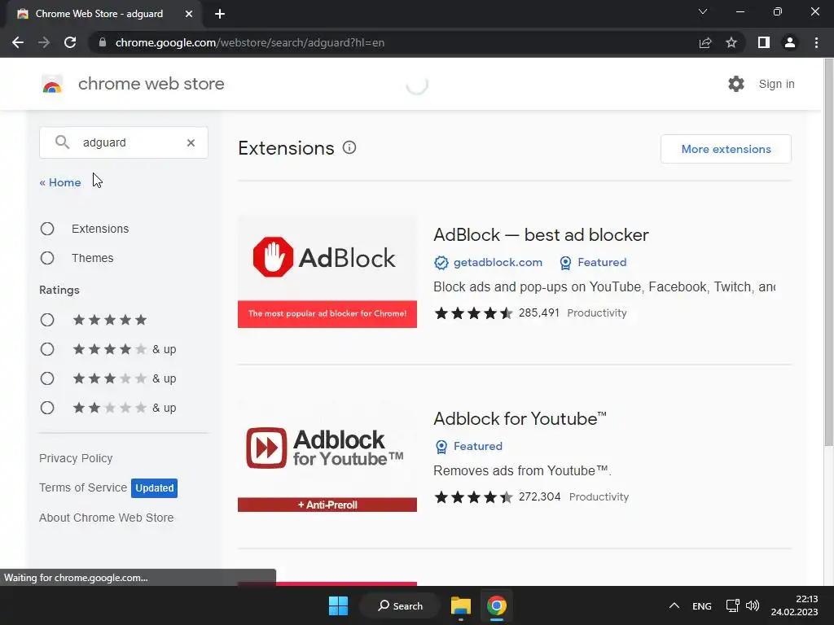
Task: Open the tab search chevron
Action: [703, 11]
